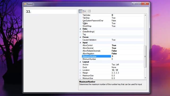Select the AllowControl property
Screen dimensions: 170x96
tap(87, 45)
